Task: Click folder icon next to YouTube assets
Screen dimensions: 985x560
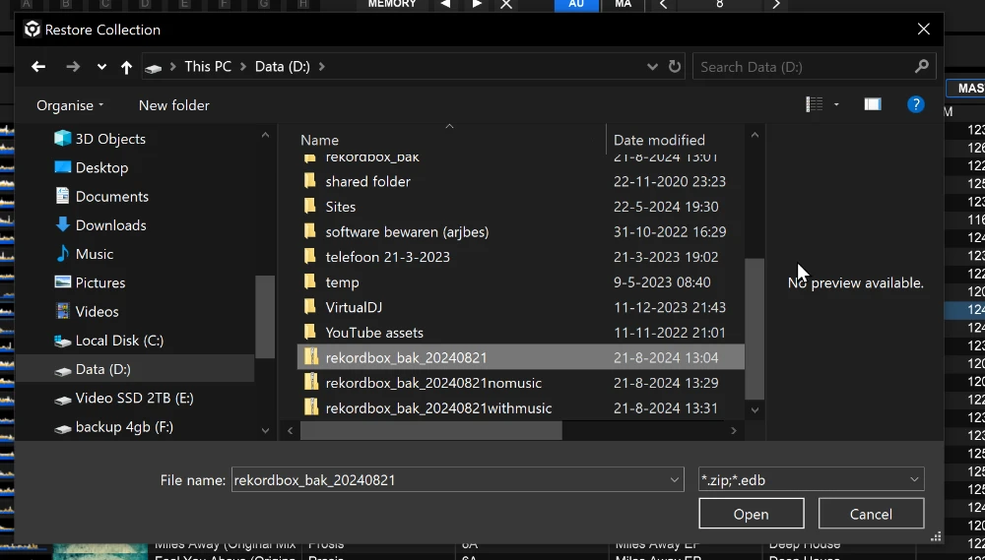Action: (x=309, y=332)
